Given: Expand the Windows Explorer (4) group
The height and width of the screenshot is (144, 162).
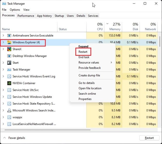Looking at the screenshot, I should point(3,42).
